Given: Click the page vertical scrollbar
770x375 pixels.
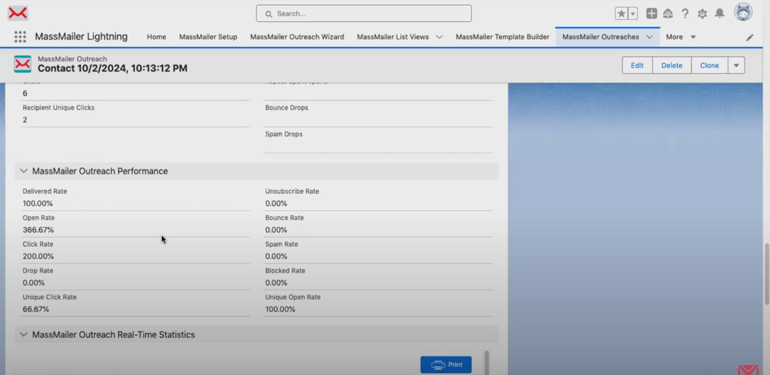Looking at the screenshot, I should (x=766, y=274).
